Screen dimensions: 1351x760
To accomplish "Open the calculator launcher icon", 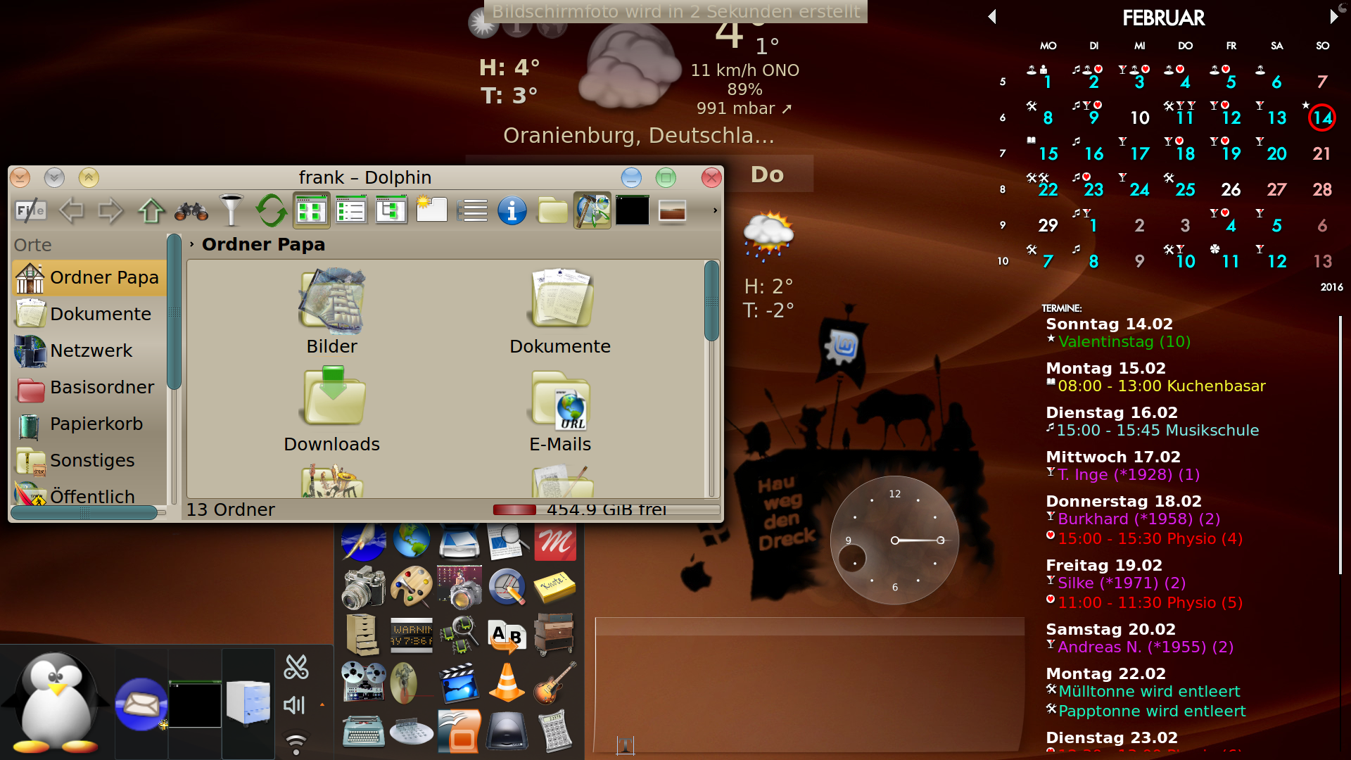I will tap(555, 731).
